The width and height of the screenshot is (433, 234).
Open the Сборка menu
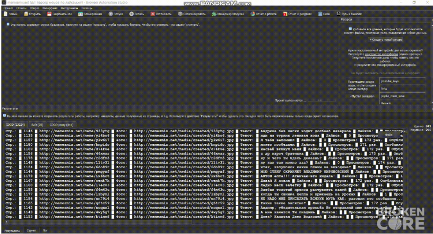35,8
